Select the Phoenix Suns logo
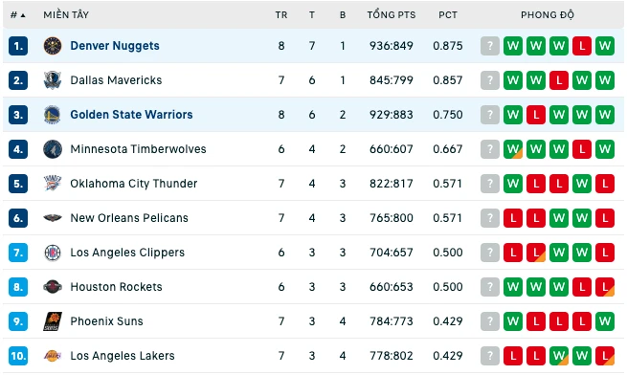This screenshot has width=627, height=375. 53,321
